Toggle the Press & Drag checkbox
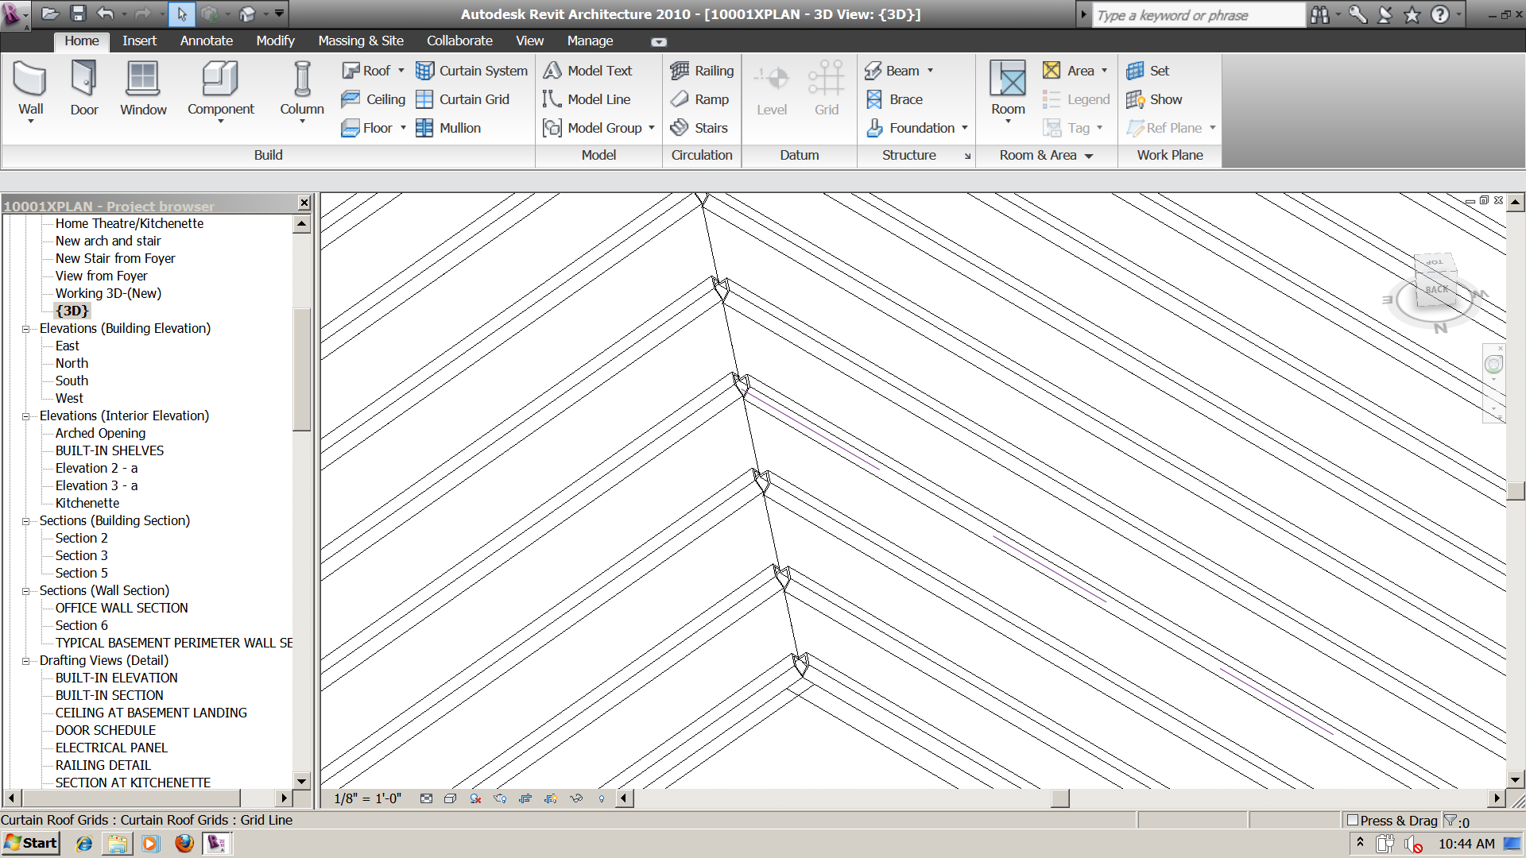 click(1353, 821)
